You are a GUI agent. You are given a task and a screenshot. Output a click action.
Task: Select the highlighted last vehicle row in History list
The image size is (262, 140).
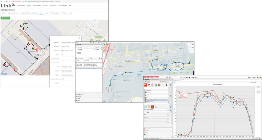[x=89, y=68]
